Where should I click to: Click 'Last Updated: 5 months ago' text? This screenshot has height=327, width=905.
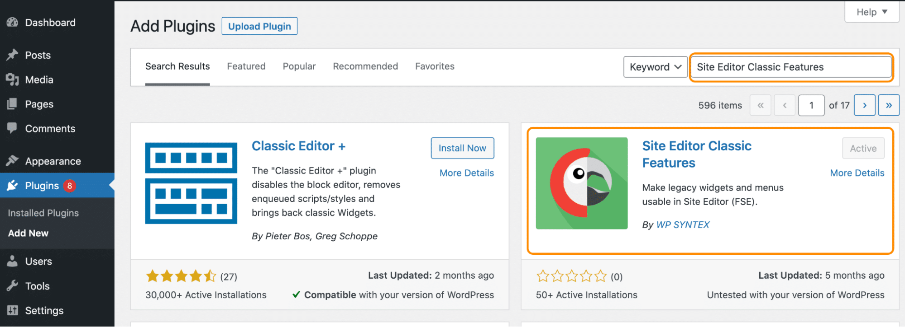pyautogui.click(x=821, y=276)
